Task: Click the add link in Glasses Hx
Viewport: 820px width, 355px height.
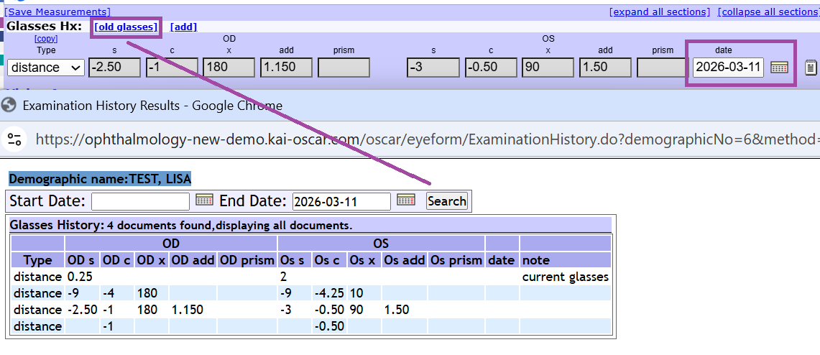Action: pos(183,27)
